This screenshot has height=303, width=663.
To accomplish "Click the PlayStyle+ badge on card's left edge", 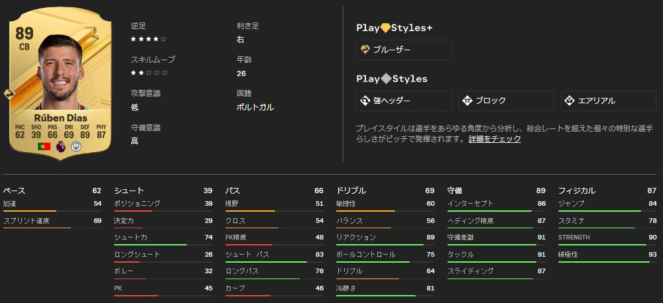I will (x=9, y=93).
